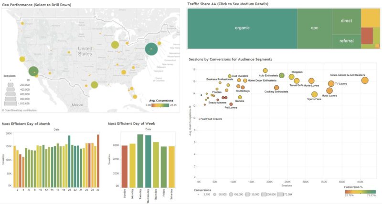The height and width of the screenshot is (204, 382).
Task: Select the red unlabeled treemap tile
Action: coord(367,35)
